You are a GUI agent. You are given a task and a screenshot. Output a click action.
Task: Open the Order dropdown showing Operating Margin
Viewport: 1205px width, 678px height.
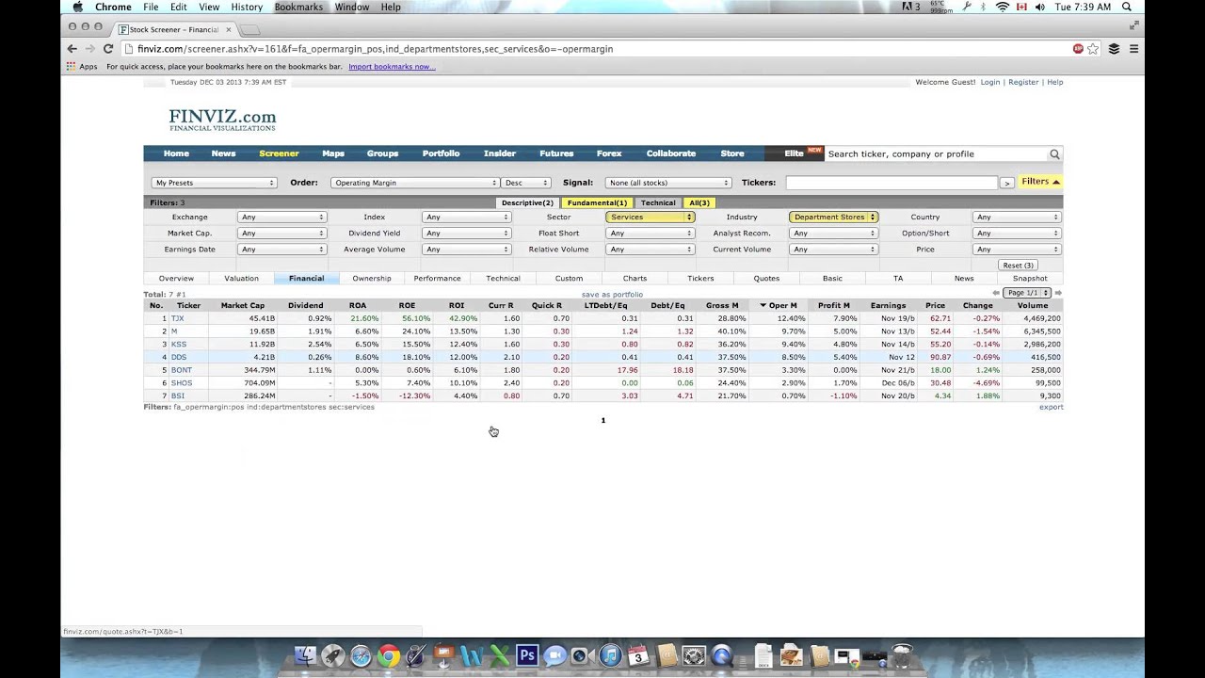pos(414,183)
